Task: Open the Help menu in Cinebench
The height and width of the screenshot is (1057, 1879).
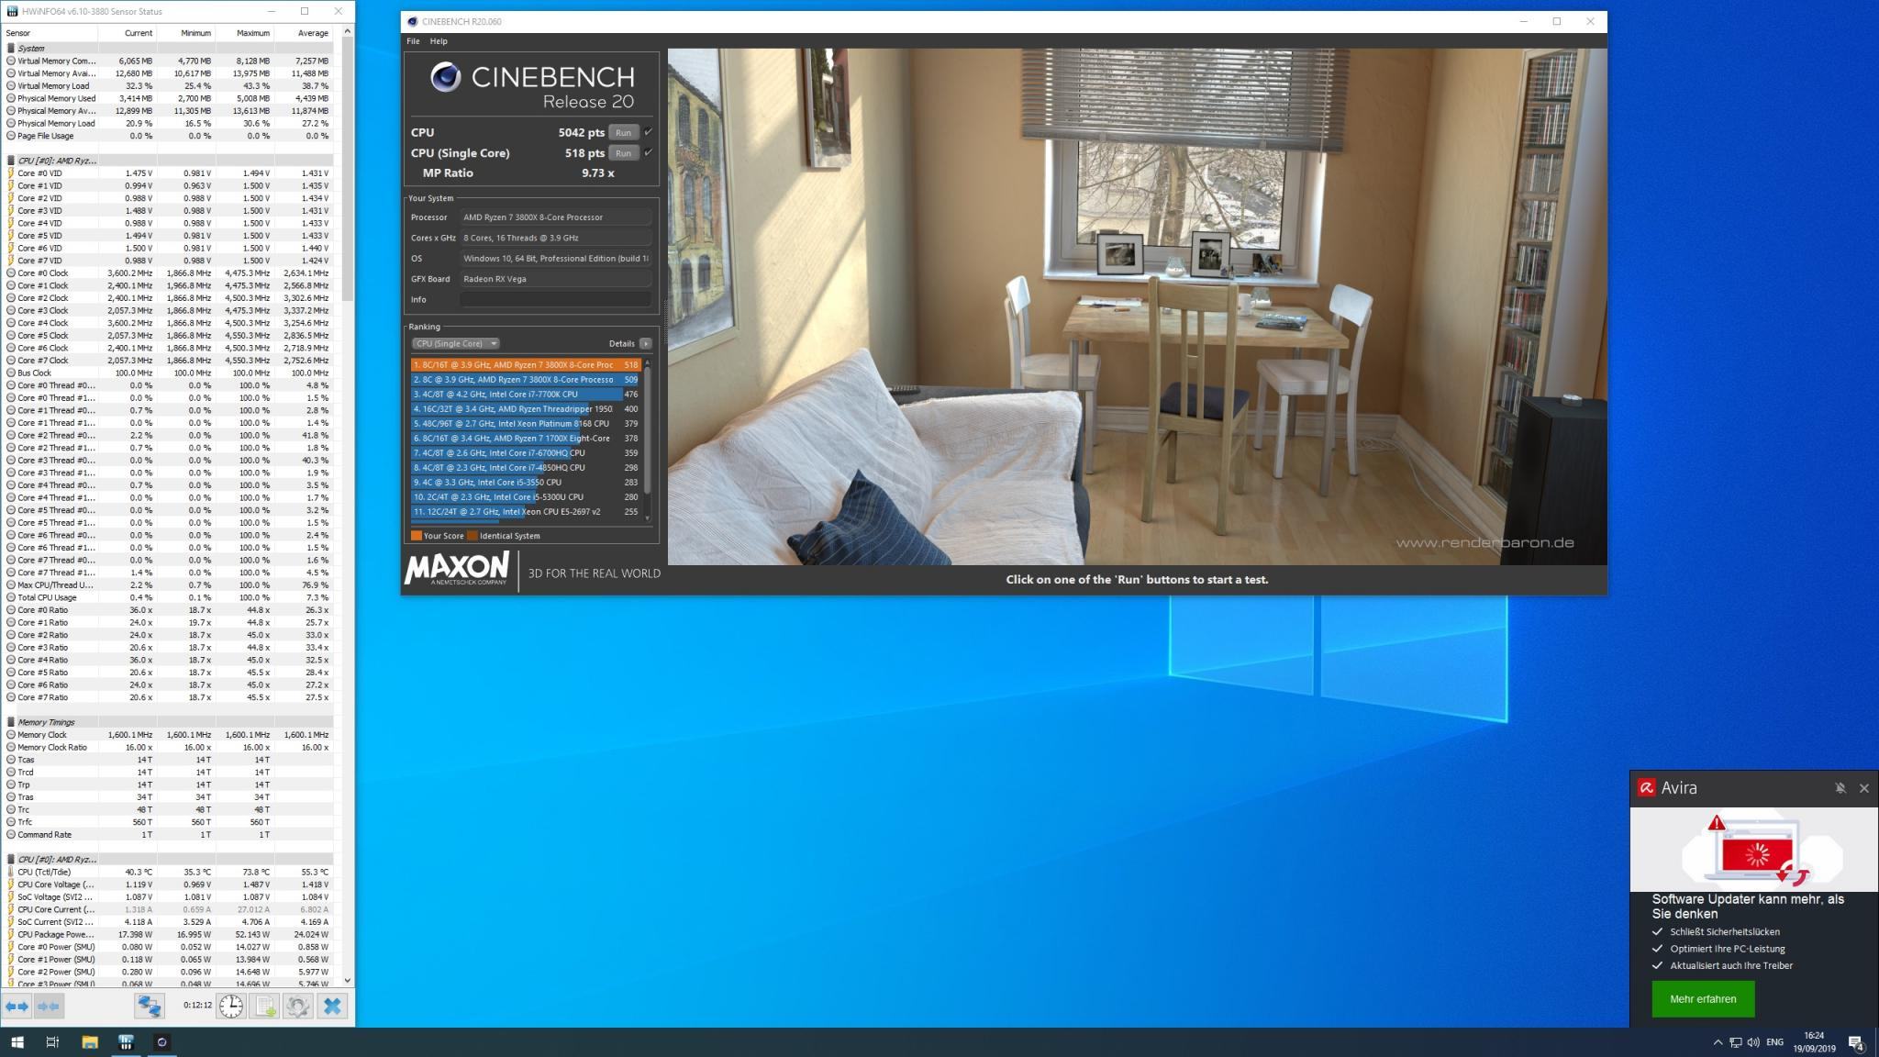Action: point(439,41)
